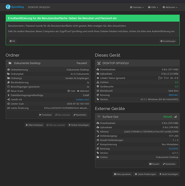Click the eye icon next to Aktiviert
Viewport: 185px width, 186px height.
point(78,91)
